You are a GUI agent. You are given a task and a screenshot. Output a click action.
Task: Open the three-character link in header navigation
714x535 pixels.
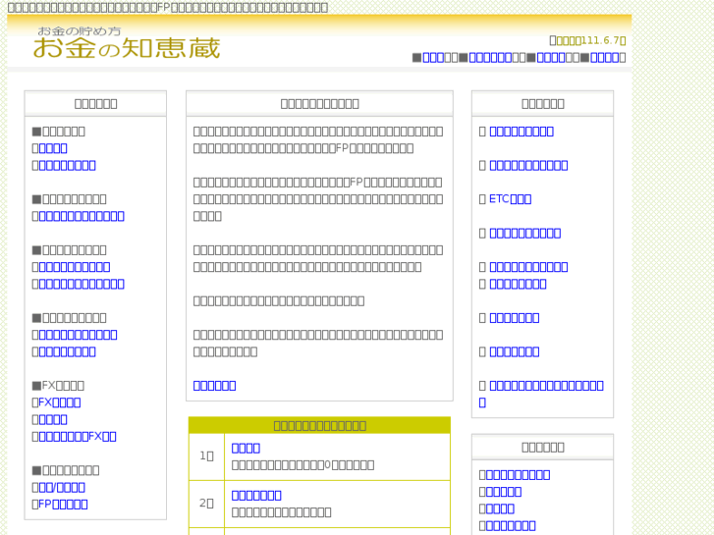(433, 57)
